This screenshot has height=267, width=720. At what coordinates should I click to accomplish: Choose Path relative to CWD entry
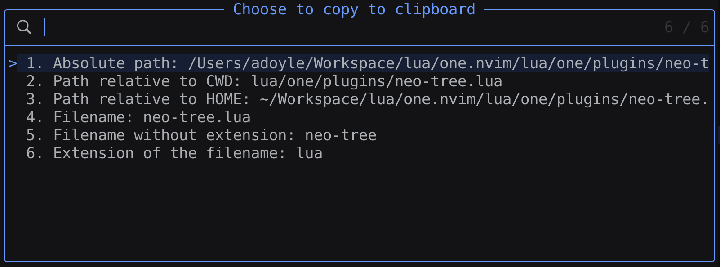click(x=180, y=81)
